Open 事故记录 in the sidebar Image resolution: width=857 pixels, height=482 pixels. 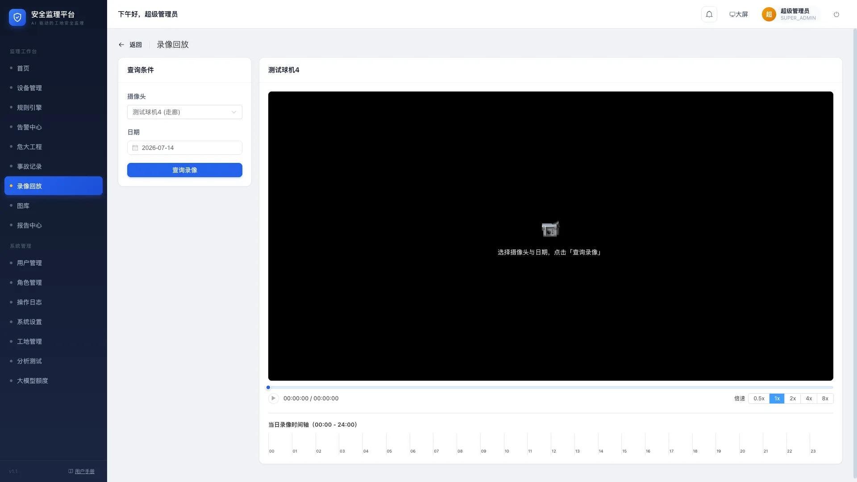(x=54, y=166)
